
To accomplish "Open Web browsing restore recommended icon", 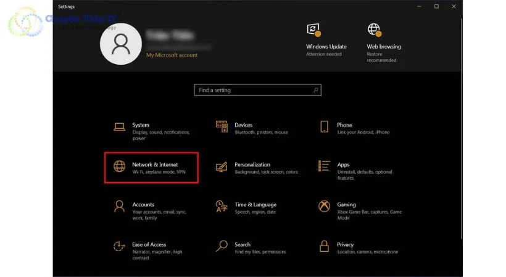I will point(374,30).
